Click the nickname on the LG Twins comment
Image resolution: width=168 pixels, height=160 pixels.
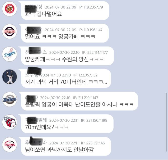pos(36,143)
